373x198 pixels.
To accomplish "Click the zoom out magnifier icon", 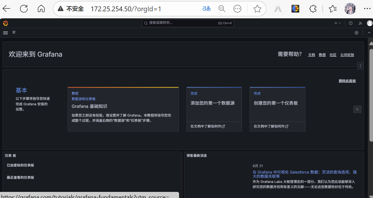I will (222, 9).
